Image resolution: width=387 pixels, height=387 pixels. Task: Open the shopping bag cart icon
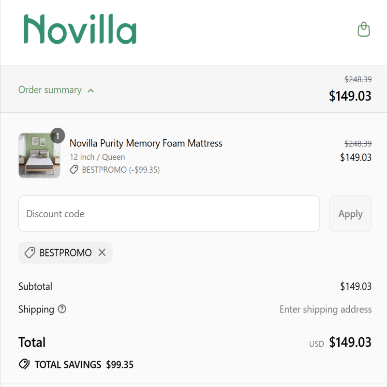[364, 30]
